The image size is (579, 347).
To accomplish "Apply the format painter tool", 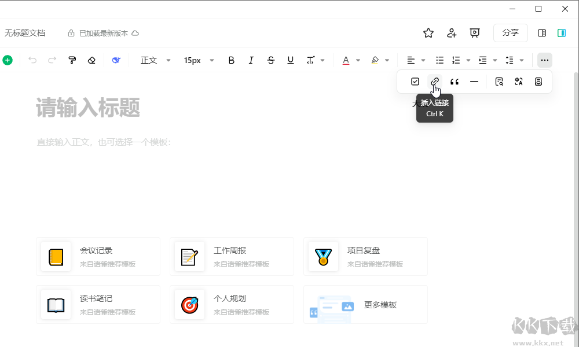I will click(x=72, y=60).
